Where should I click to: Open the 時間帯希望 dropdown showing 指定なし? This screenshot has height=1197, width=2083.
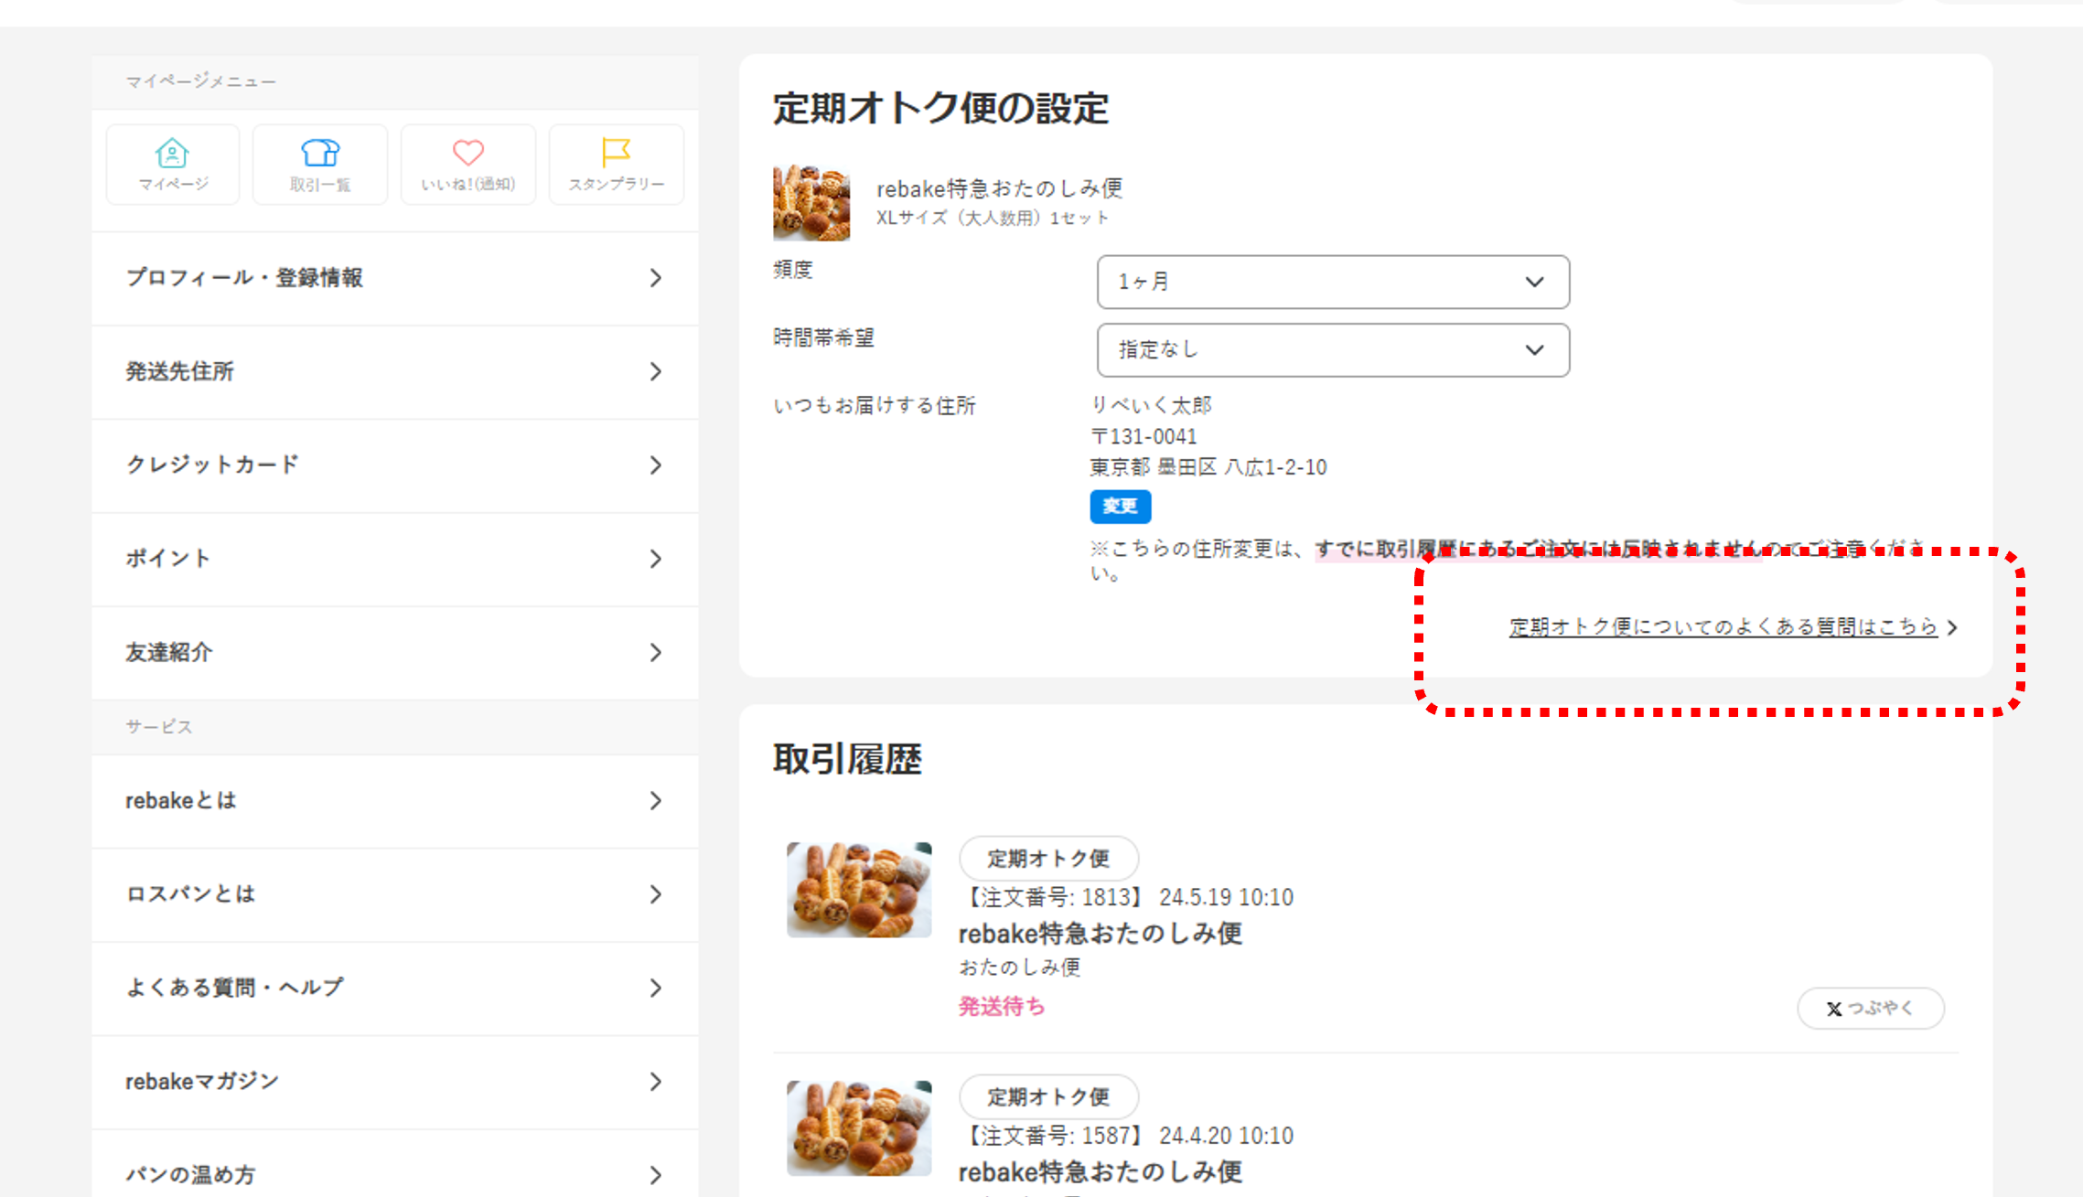[1333, 349]
